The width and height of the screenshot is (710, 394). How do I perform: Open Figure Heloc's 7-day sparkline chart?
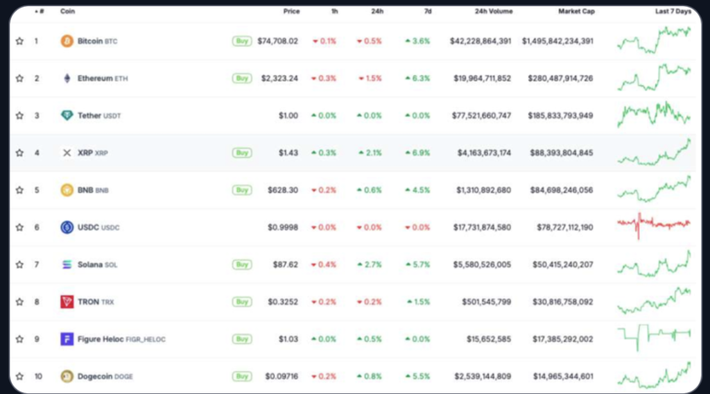[x=655, y=337]
